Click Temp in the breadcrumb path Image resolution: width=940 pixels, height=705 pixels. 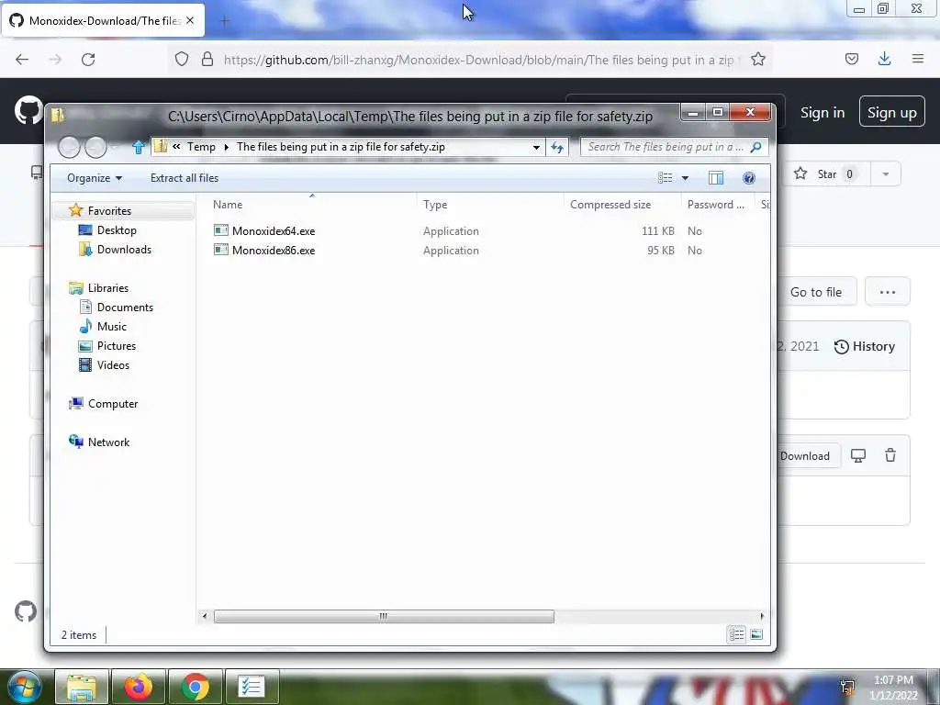click(201, 147)
